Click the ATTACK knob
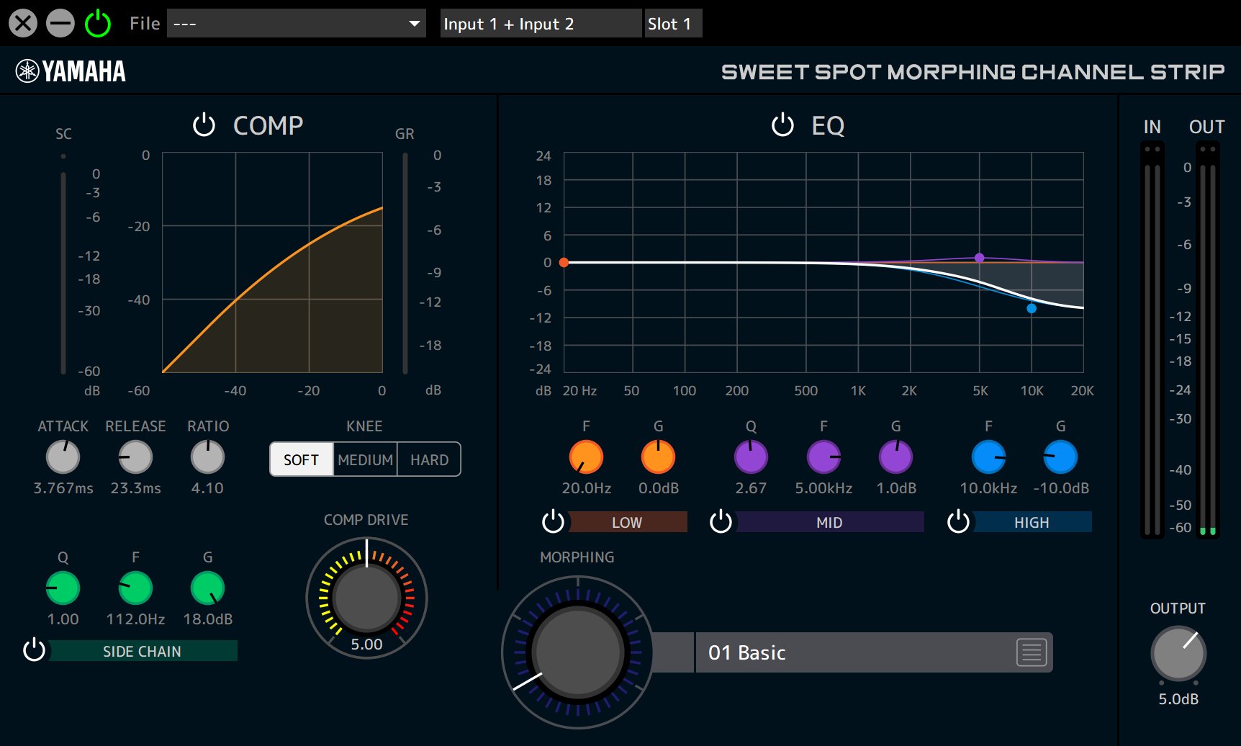 (x=63, y=457)
